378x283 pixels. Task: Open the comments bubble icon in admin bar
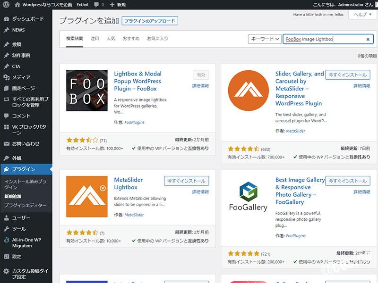click(x=96, y=4)
